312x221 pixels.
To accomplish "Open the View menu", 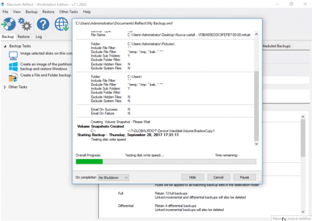I will (x=17, y=12).
